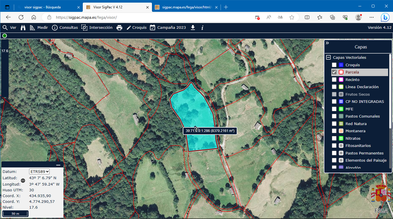The width and height of the screenshot is (393, 219).
Task: Collapse the Capas panel with double chevron
Action: pos(327,43)
